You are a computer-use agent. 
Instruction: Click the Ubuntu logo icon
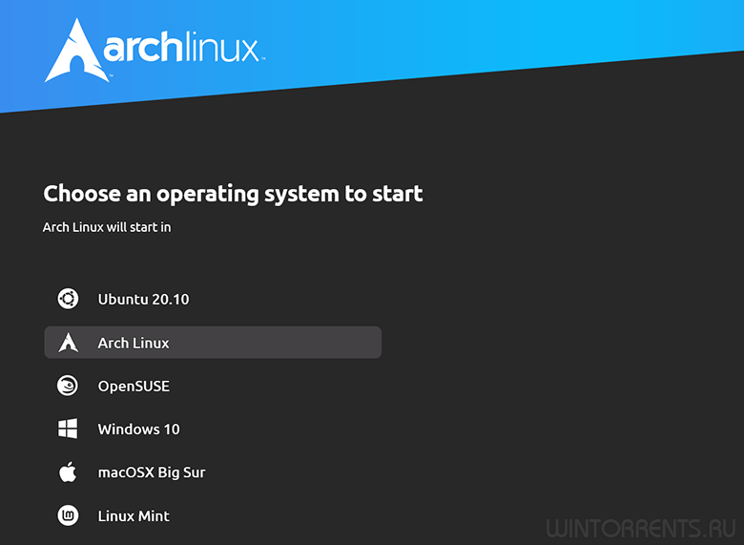tap(68, 299)
